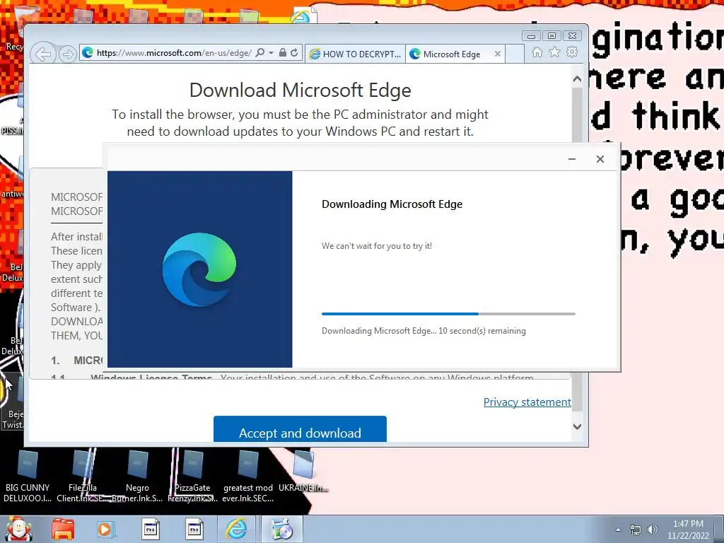724x543 pixels.
Task: Switch to the HOW TO DECRYPT tab
Action: [355, 54]
